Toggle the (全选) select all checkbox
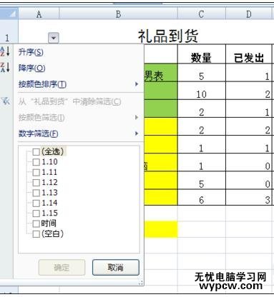The height and width of the screenshot is (297, 274). (36, 152)
